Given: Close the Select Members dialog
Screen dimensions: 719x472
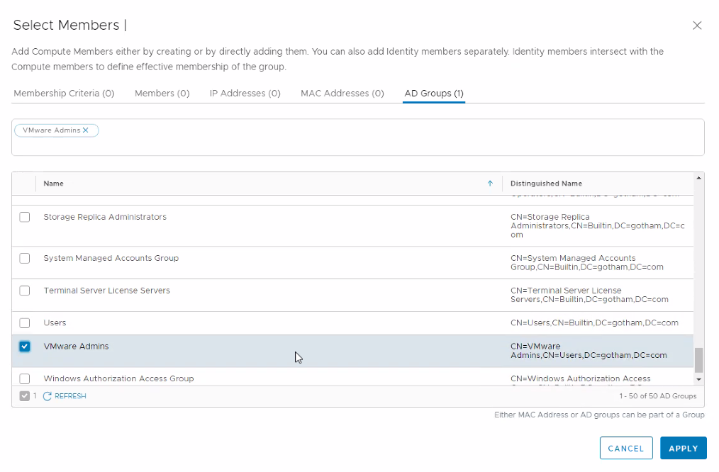Looking at the screenshot, I should [x=697, y=26].
